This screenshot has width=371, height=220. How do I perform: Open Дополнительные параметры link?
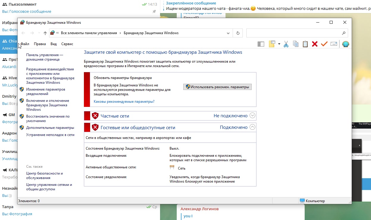(50, 128)
